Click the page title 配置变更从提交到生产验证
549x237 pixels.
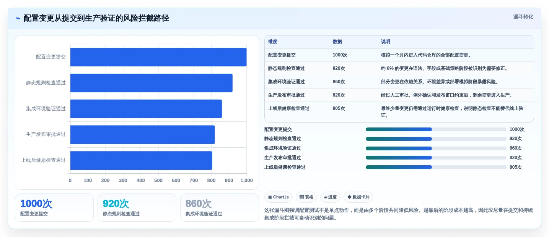pos(96,18)
